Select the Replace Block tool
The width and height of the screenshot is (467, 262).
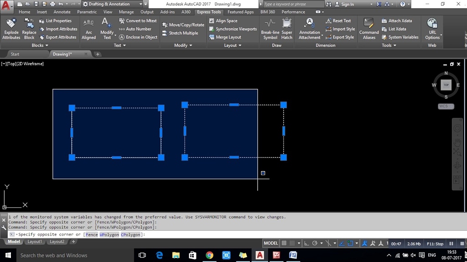29,28
